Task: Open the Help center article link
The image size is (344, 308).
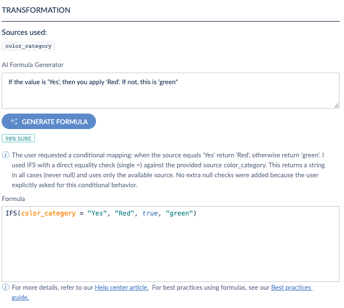Action: coord(122,288)
